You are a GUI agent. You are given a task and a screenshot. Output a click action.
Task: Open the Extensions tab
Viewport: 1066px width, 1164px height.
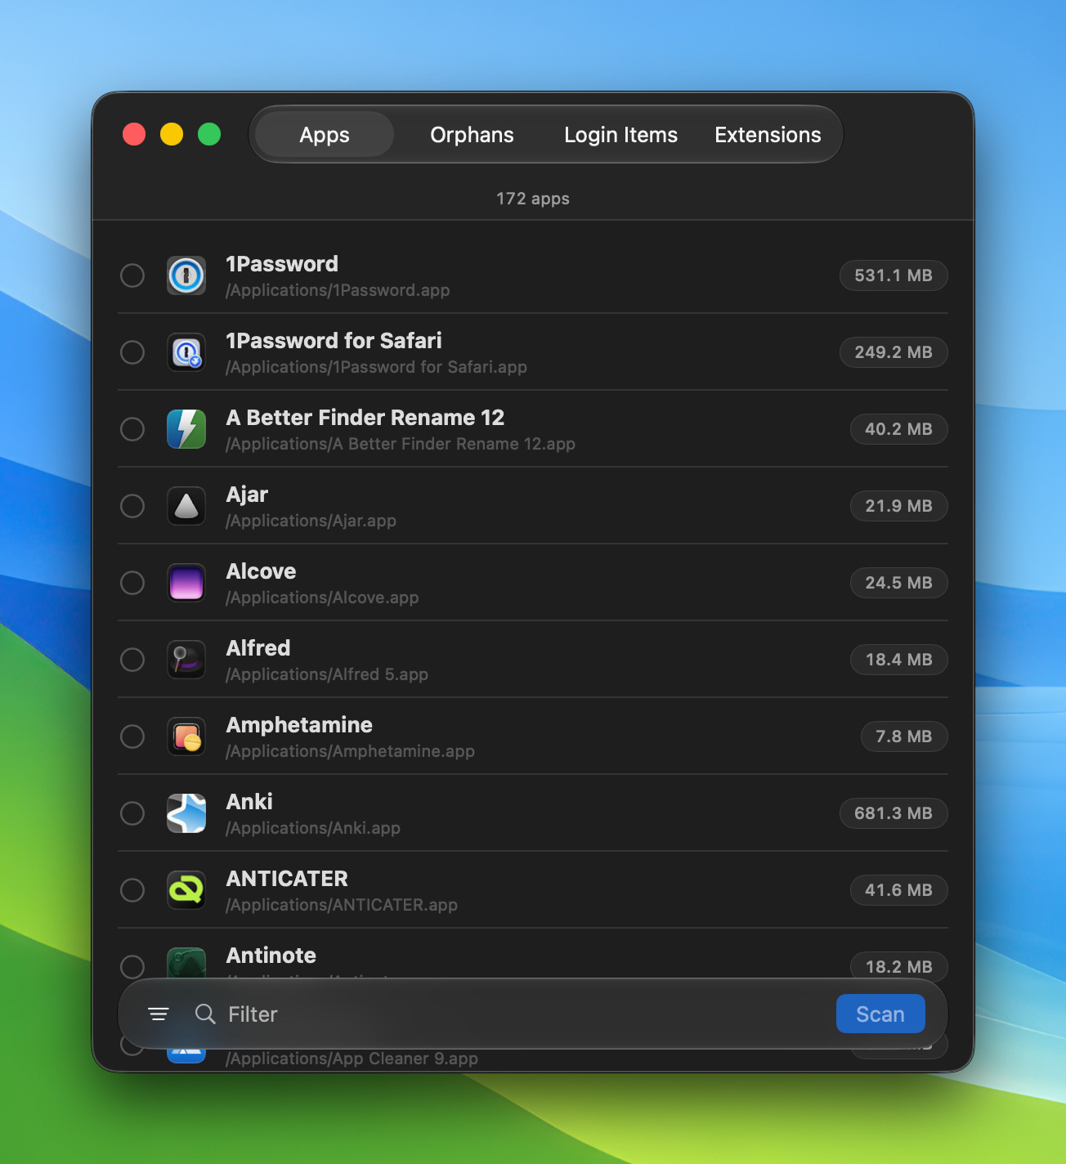click(768, 135)
